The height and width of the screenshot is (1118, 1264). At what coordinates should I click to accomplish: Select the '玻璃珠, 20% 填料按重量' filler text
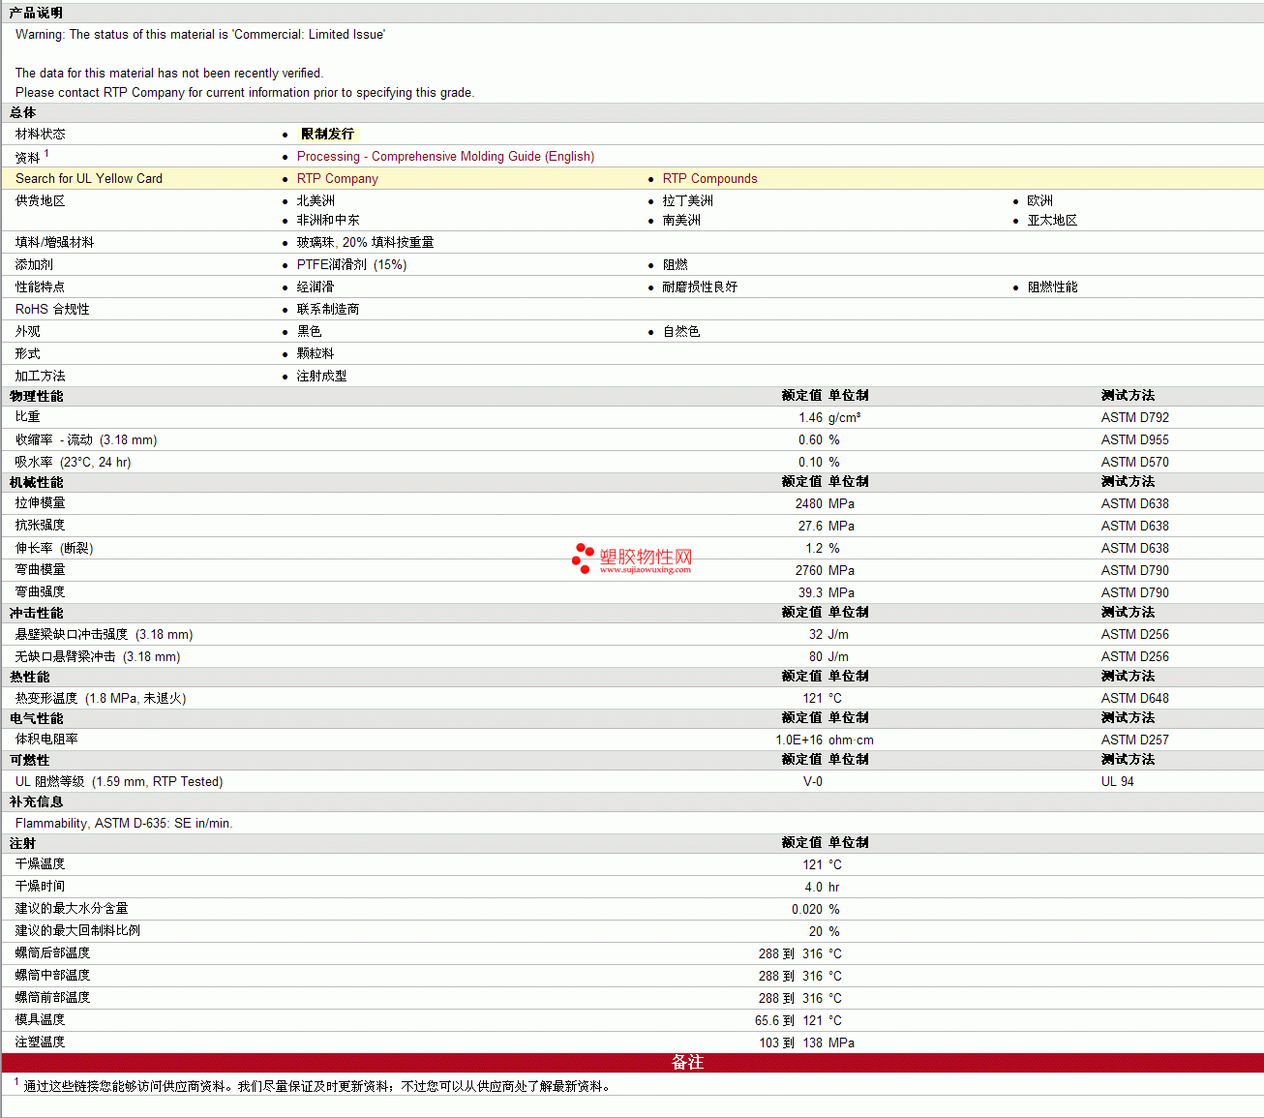pyautogui.click(x=365, y=242)
